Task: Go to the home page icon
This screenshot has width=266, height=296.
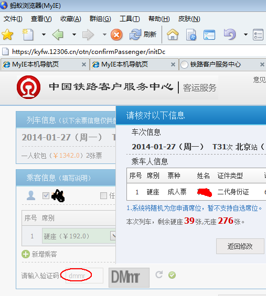Action: 173,35
